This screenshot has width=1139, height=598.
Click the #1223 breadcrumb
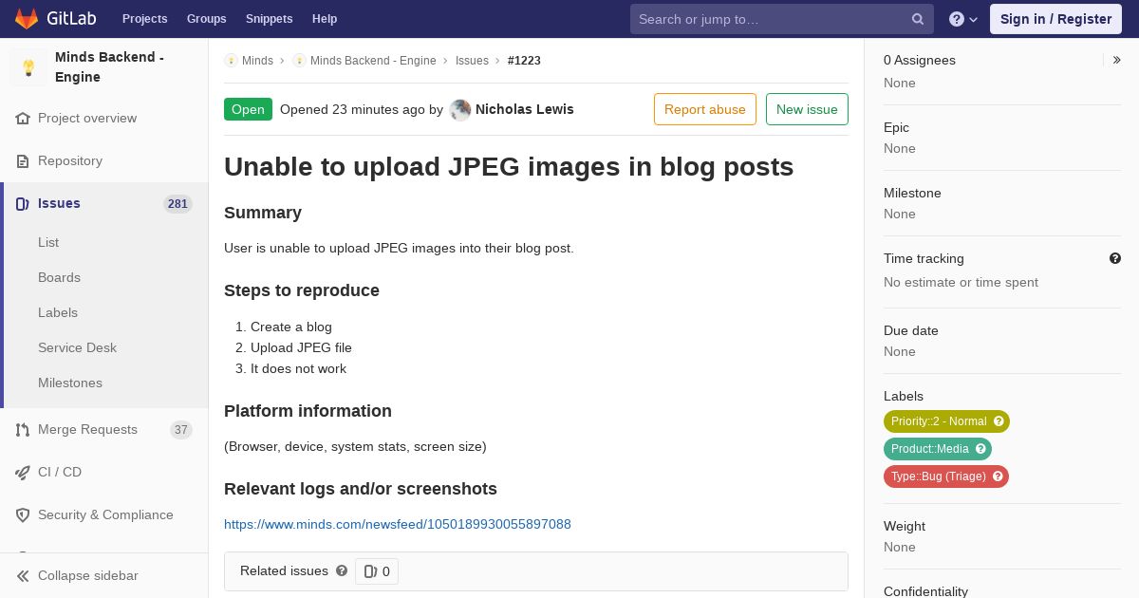[524, 61]
